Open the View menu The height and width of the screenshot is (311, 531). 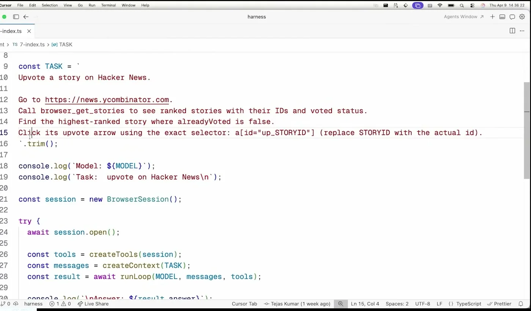68,5
